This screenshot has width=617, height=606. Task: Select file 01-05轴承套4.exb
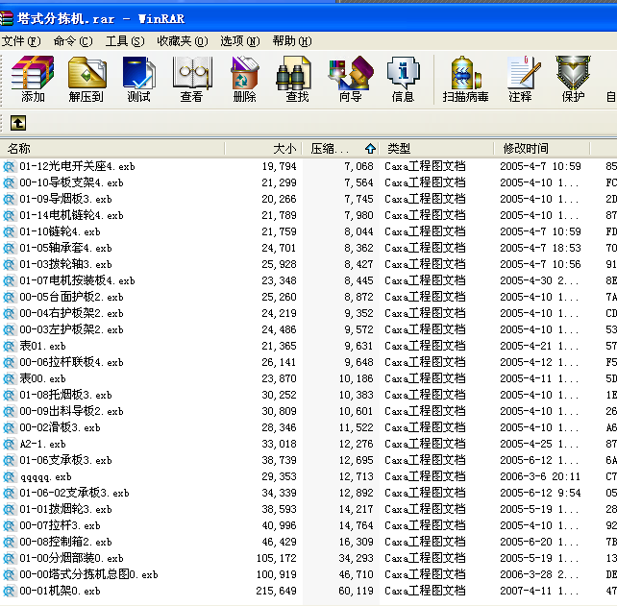tap(65, 248)
